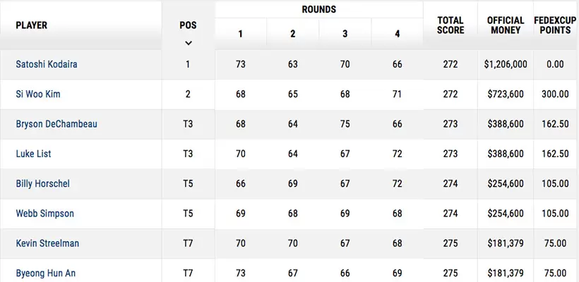
Task: Click Billy Horschel name link
Action: pos(42,183)
